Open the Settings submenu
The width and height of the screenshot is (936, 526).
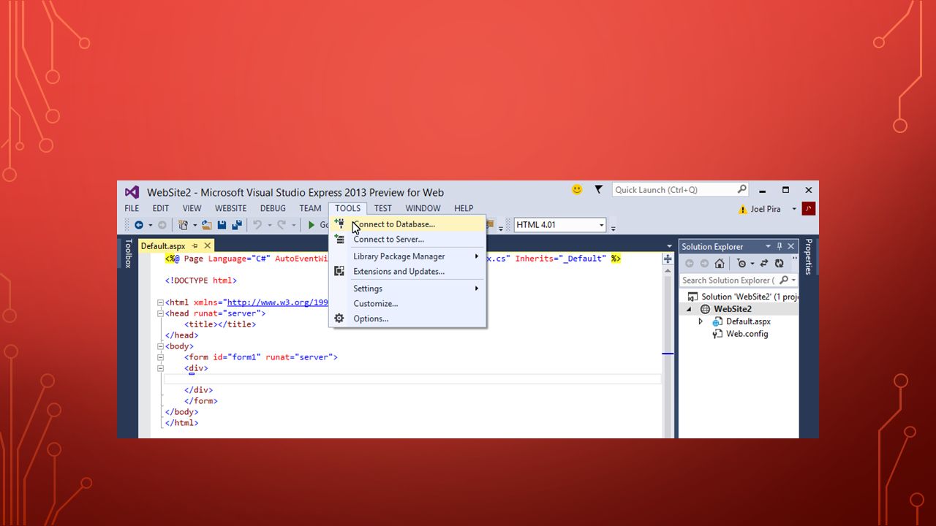(x=407, y=289)
